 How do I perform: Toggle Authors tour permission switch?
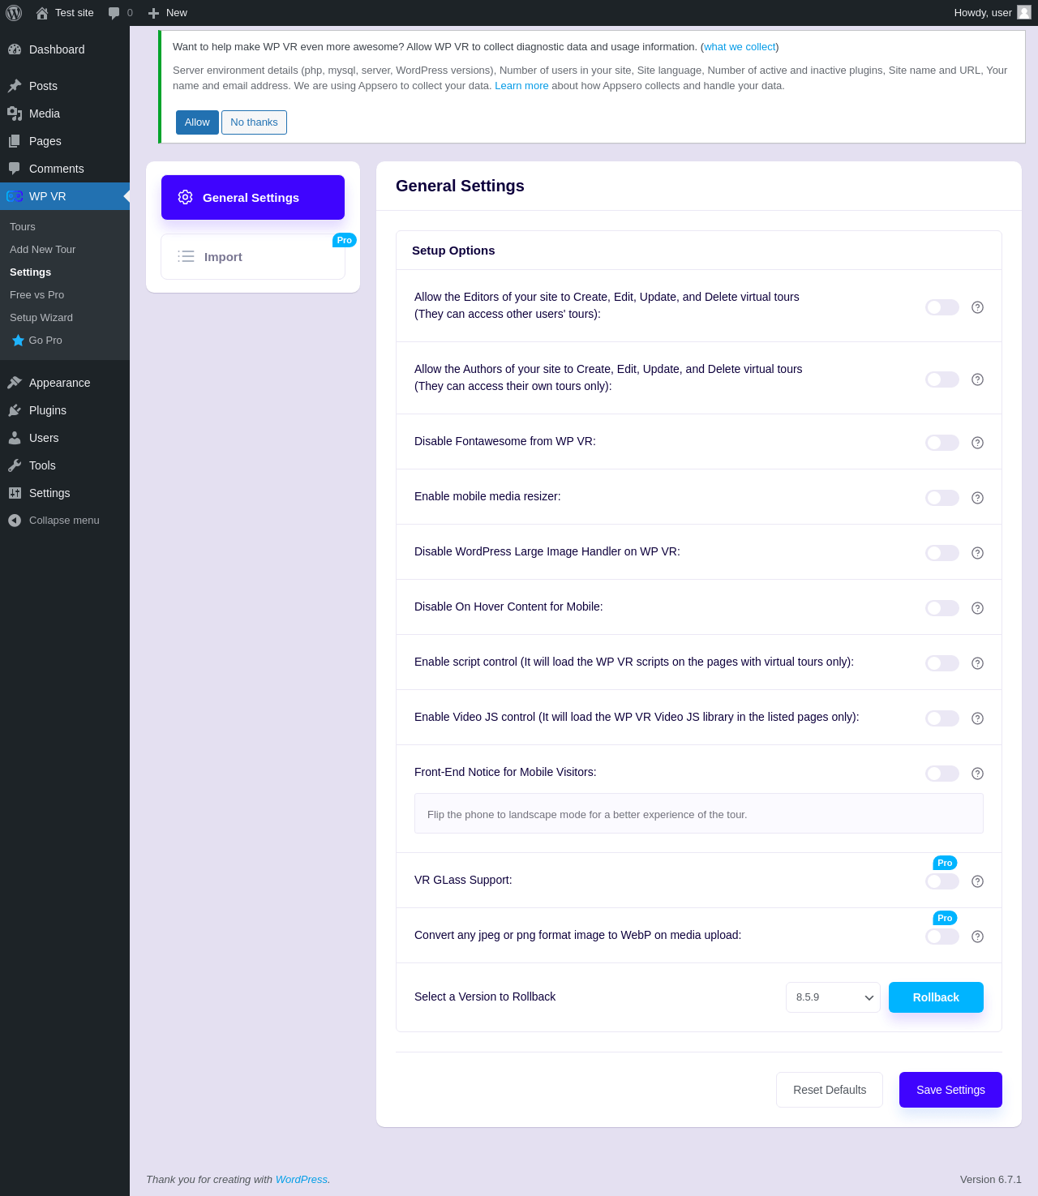[x=942, y=379]
